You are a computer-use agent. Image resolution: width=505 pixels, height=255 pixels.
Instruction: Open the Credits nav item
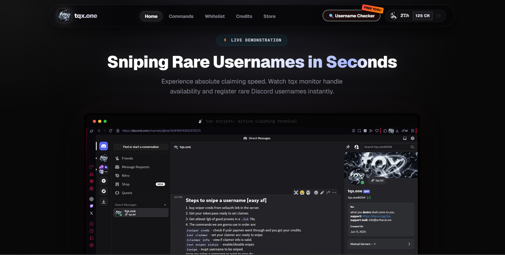tap(244, 16)
